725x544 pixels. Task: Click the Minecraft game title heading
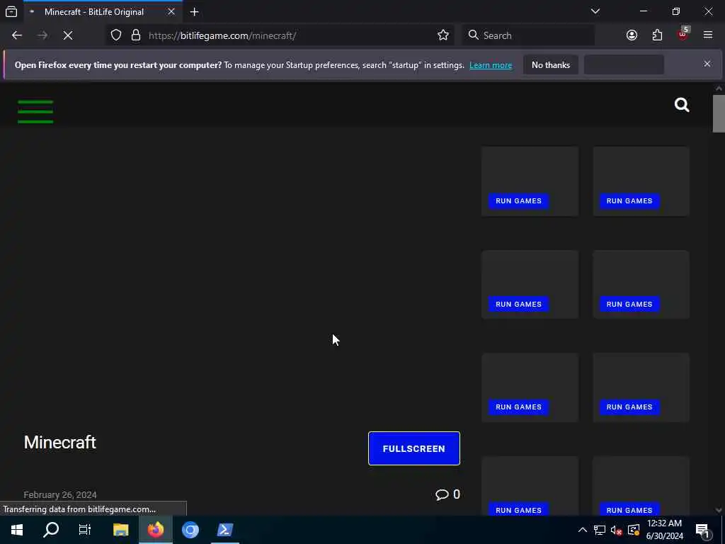point(60,442)
